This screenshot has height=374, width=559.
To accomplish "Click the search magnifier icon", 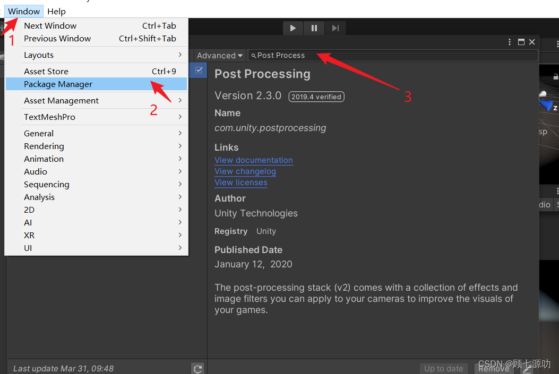I will click(253, 56).
